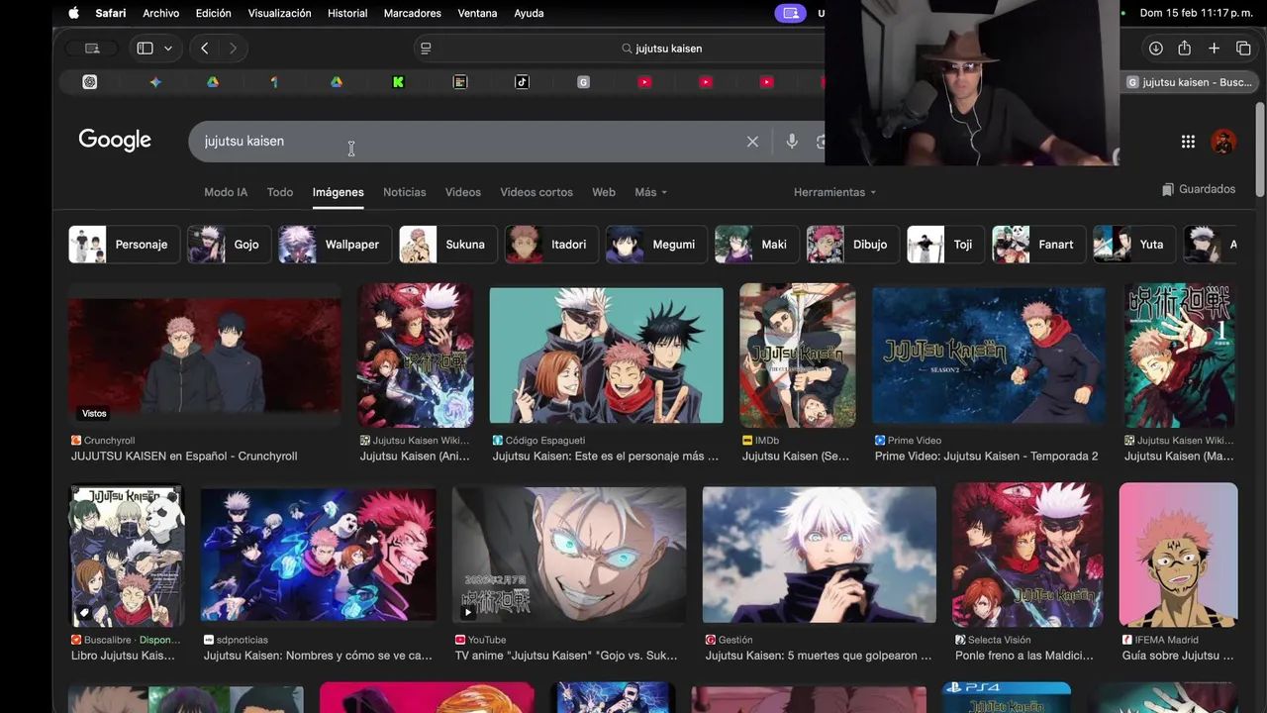Switch to the Videos cortos tab

tap(536, 192)
